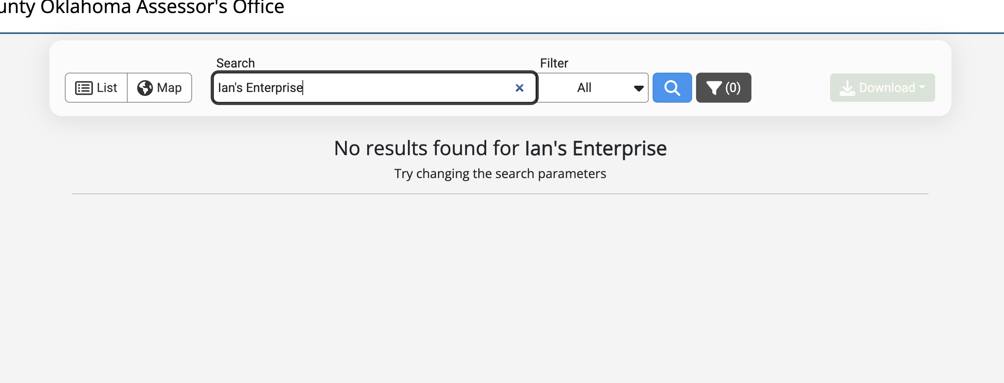
Task: Click the list view icon
Action: point(84,88)
